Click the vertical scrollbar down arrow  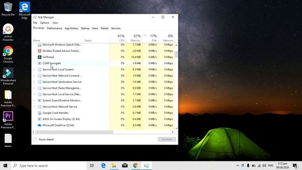click(176, 128)
